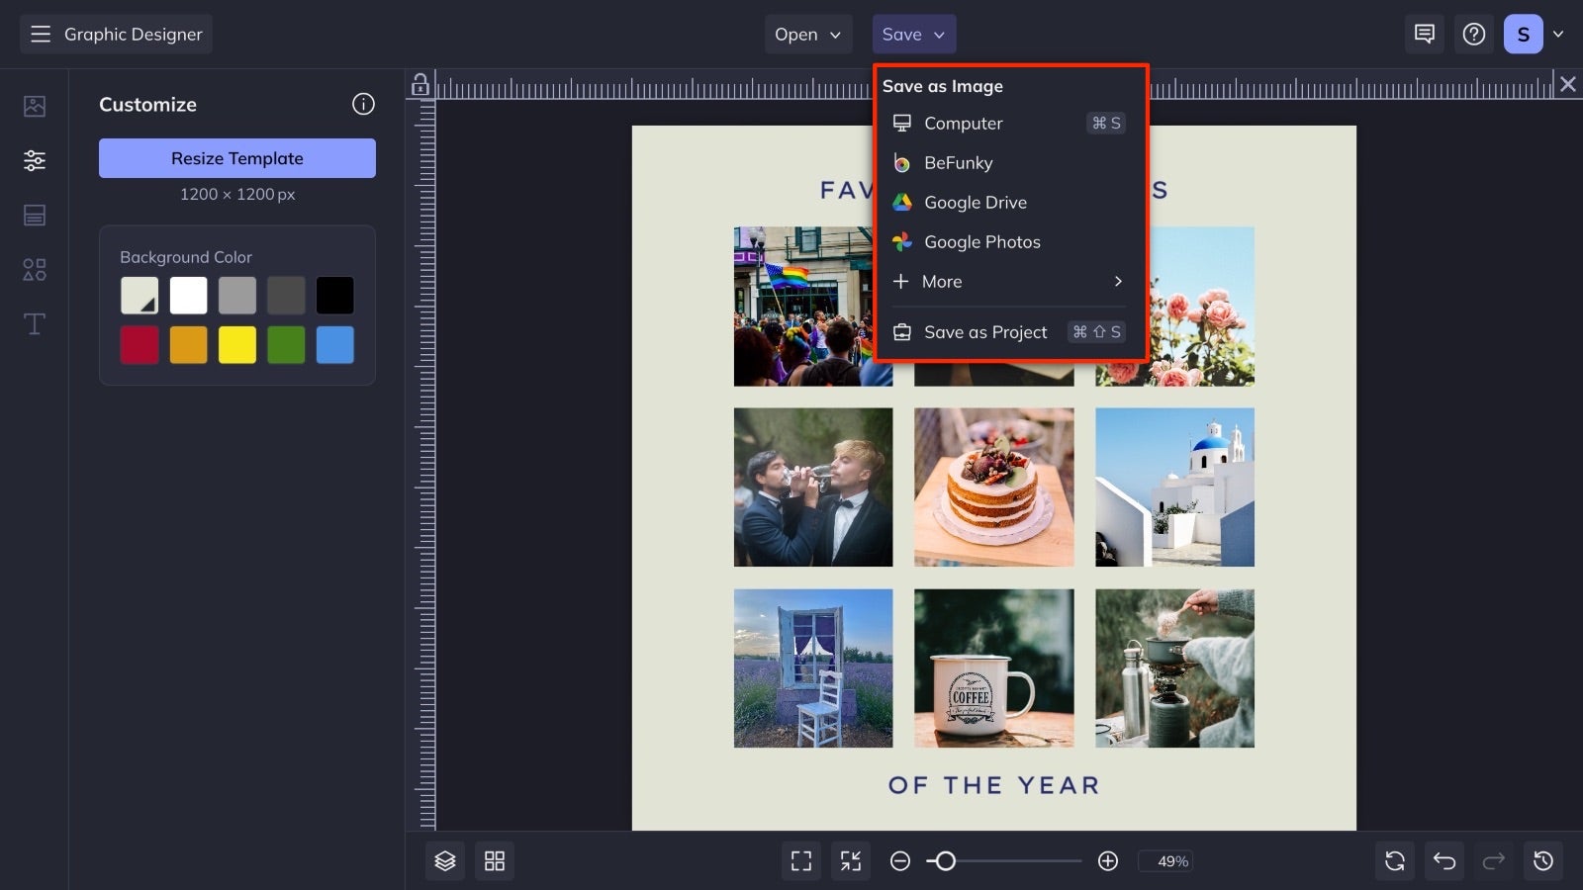Open the Open file dropdown
The width and height of the screenshot is (1583, 890).
[807, 33]
